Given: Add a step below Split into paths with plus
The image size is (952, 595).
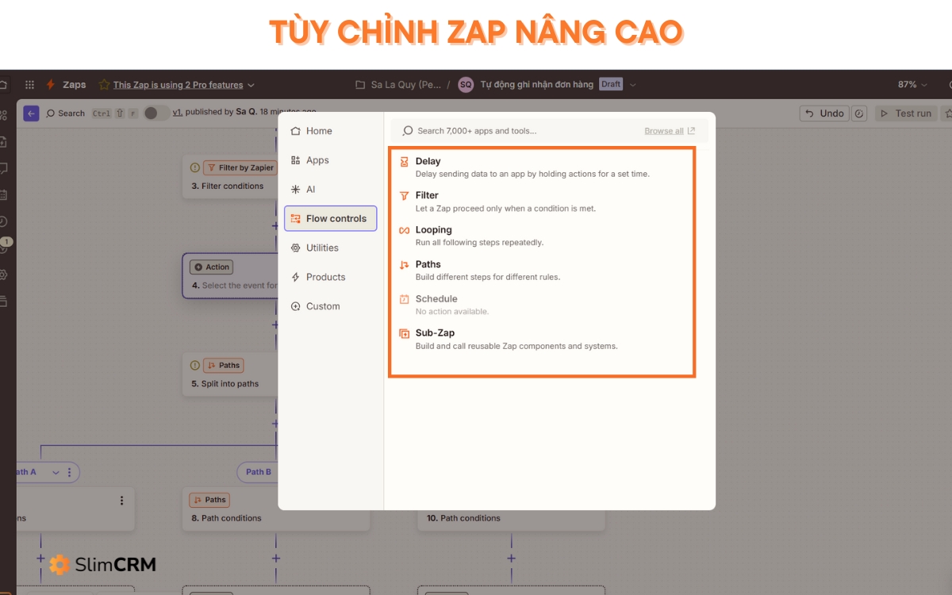Looking at the screenshot, I should [x=275, y=424].
